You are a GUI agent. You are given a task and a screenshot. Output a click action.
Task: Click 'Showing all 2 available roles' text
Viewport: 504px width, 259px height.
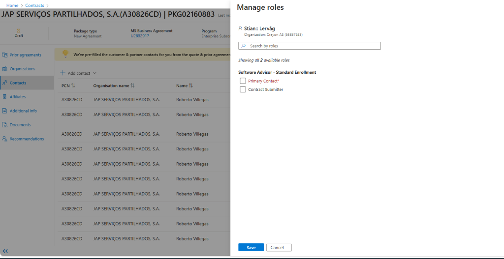264,60
